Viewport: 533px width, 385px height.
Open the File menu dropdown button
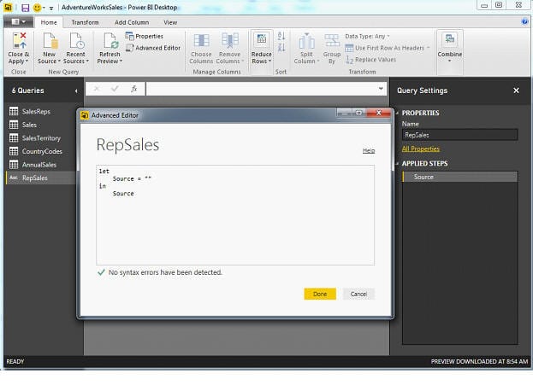tap(18, 21)
